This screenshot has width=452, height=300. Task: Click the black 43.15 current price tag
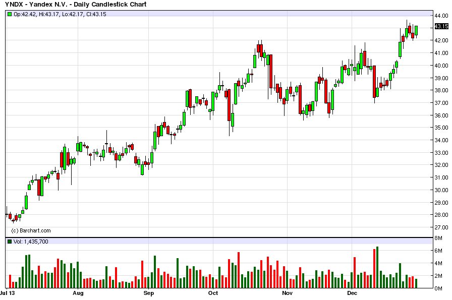coord(441,27)
